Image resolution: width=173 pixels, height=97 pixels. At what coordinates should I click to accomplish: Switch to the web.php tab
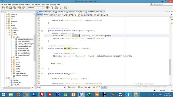[x=60, y=12]
